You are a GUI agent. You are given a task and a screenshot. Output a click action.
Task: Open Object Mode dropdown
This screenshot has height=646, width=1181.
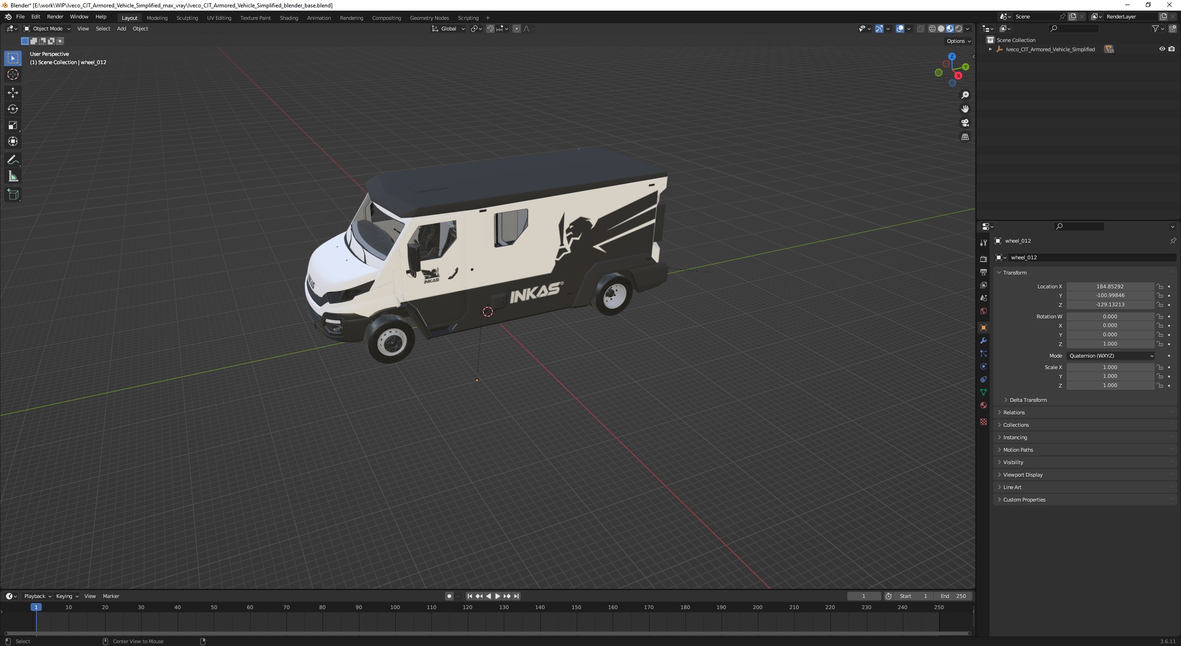point(47,29)
